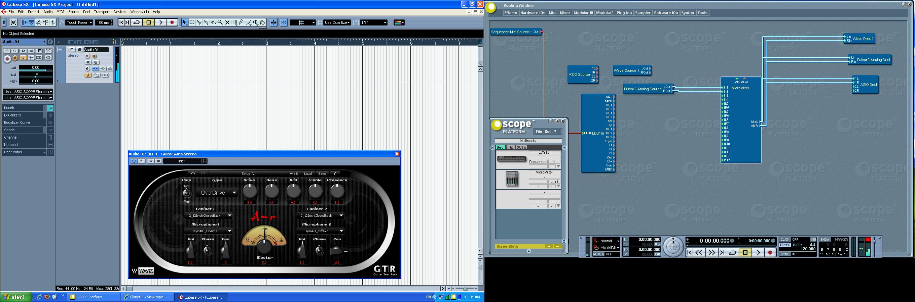This screenshot has width=915, height=302.
Task: Switch to the INs tab in Scope panel
Action: coord(510,147)
